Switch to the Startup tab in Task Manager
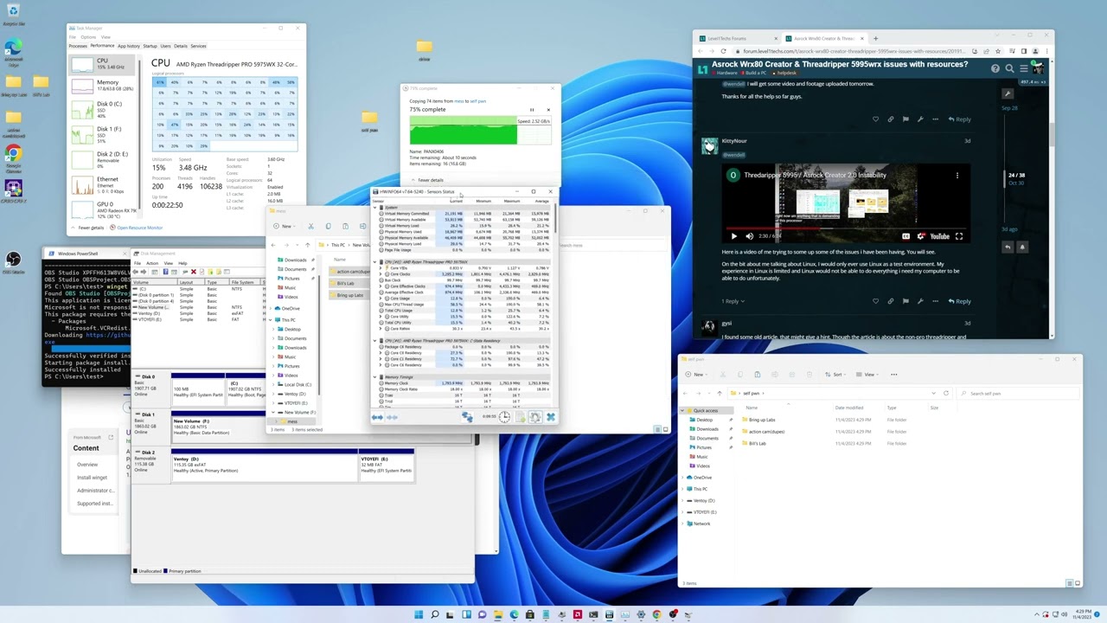Viewport: 1107px width, 623px height. [x=150, y=46]
